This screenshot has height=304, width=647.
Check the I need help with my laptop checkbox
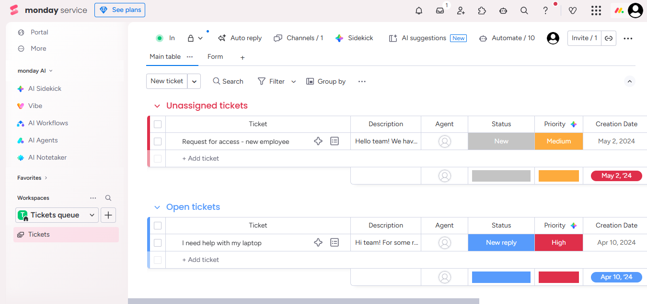[158, 243]
